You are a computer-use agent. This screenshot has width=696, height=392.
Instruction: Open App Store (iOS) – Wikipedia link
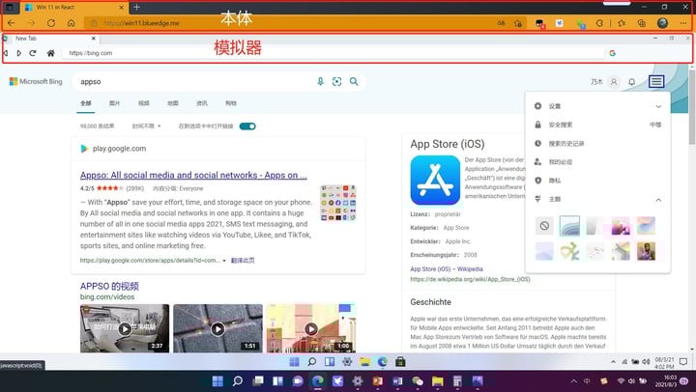447,269
